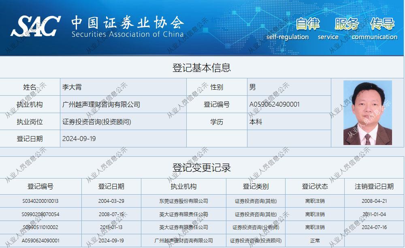The image size is (405, 248).
Task: Select record number S0990208070054
Action: pos(40,214)
